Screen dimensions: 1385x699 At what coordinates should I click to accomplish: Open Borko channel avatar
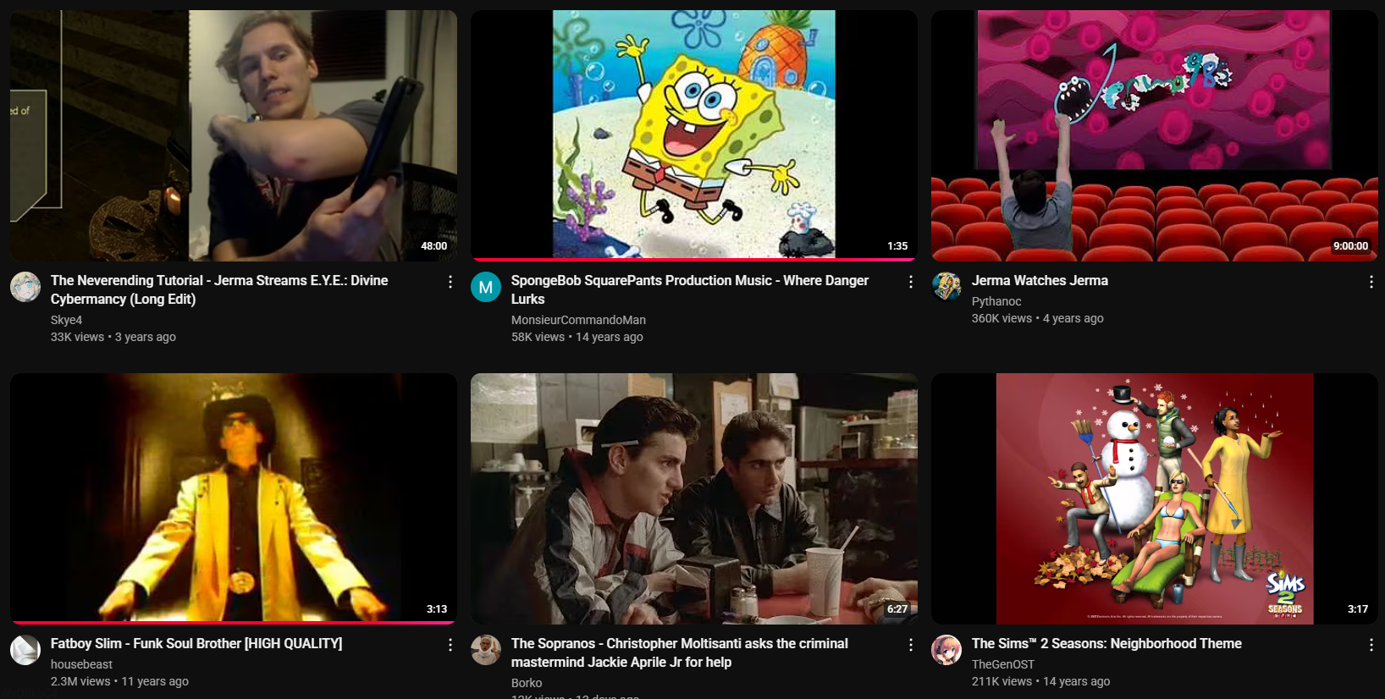coord(486,650)
